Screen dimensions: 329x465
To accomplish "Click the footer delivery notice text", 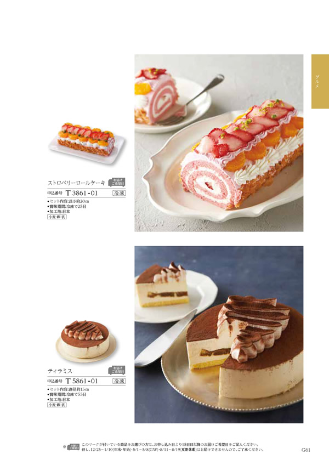I will pyautogui.click(x=172, y=447).
